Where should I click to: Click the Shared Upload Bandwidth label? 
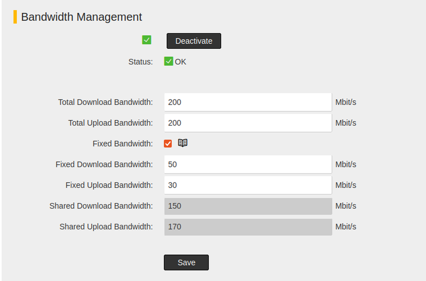tap(106, 227)
